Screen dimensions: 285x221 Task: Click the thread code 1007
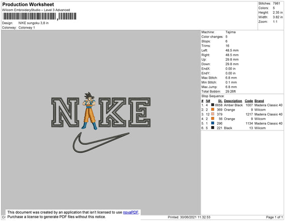pos(249,105)
